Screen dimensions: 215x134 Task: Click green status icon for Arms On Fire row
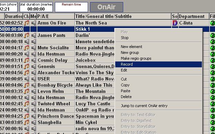click(x=212, y=23)
